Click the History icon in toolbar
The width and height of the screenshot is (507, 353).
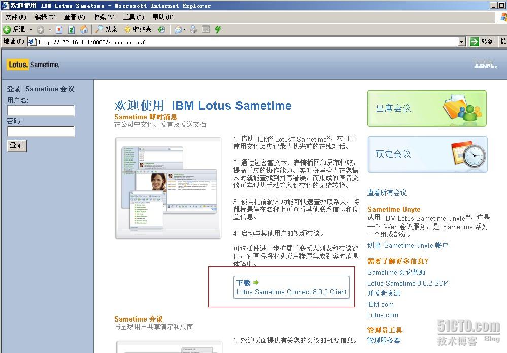click(161, 30)
